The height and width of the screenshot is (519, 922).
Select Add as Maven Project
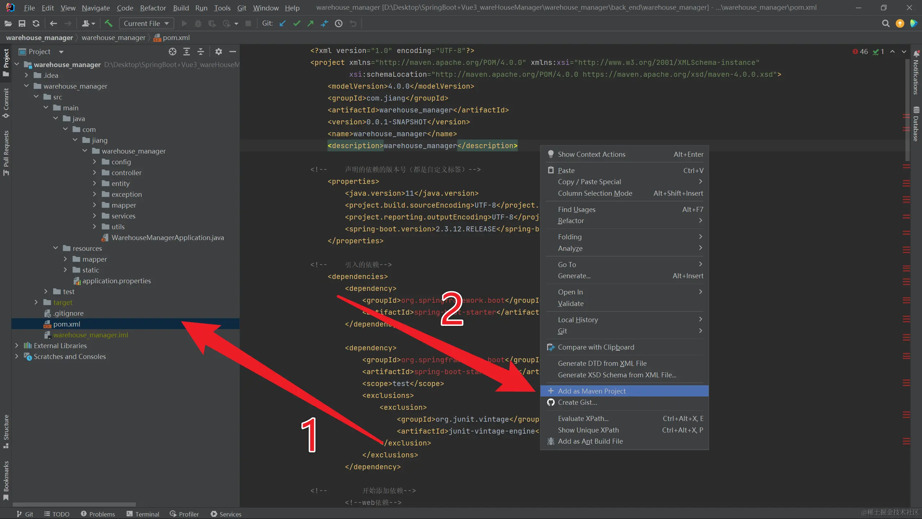pyautogui.click(x=592, y=391)
